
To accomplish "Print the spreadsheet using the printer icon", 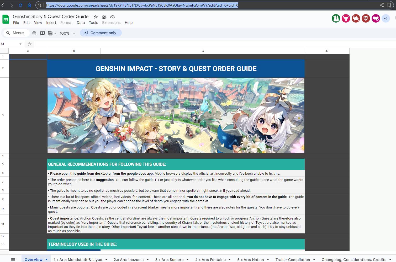I will point(34,33).
